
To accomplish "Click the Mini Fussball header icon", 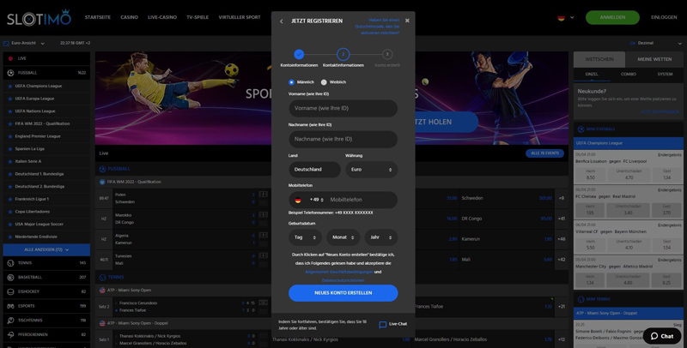I will 581,129.
